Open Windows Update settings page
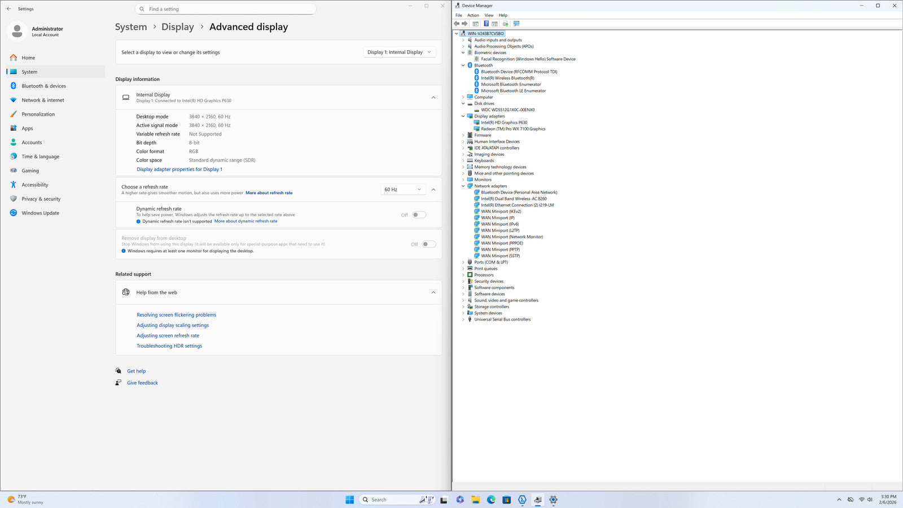The height and width of the screenshot is (508, 903). pos(40,213)
